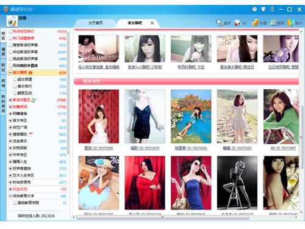The height and width of the screenshot is (229, 305).
Task: Click the 靓号 toolbar icon
Action: (273, 23)
